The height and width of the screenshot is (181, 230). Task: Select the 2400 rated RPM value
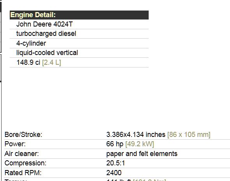tap(114, 173)
